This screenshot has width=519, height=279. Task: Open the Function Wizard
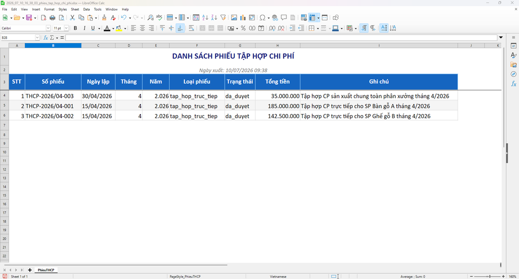coord(46,38)
